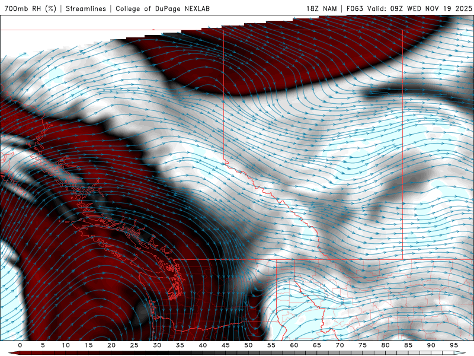This screenshot has width=474, height=356.
Task: Select the 85 value on the color scale
Action: (x=408, y=345)
